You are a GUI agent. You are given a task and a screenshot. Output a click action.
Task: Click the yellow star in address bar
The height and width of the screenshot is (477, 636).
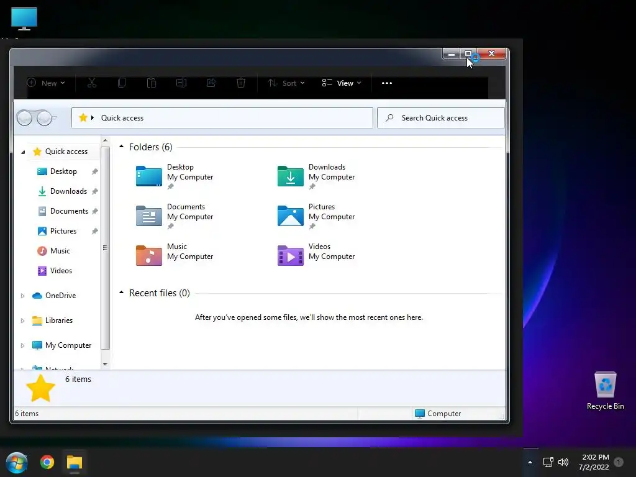click(x=83, y=118)
